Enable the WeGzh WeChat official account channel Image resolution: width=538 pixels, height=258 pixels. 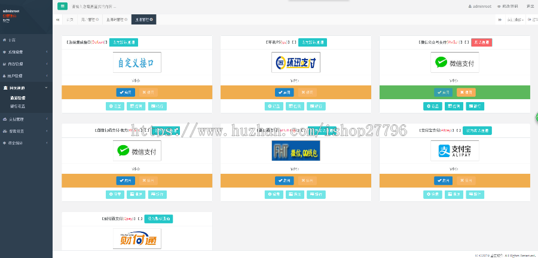tap(444, 92)
